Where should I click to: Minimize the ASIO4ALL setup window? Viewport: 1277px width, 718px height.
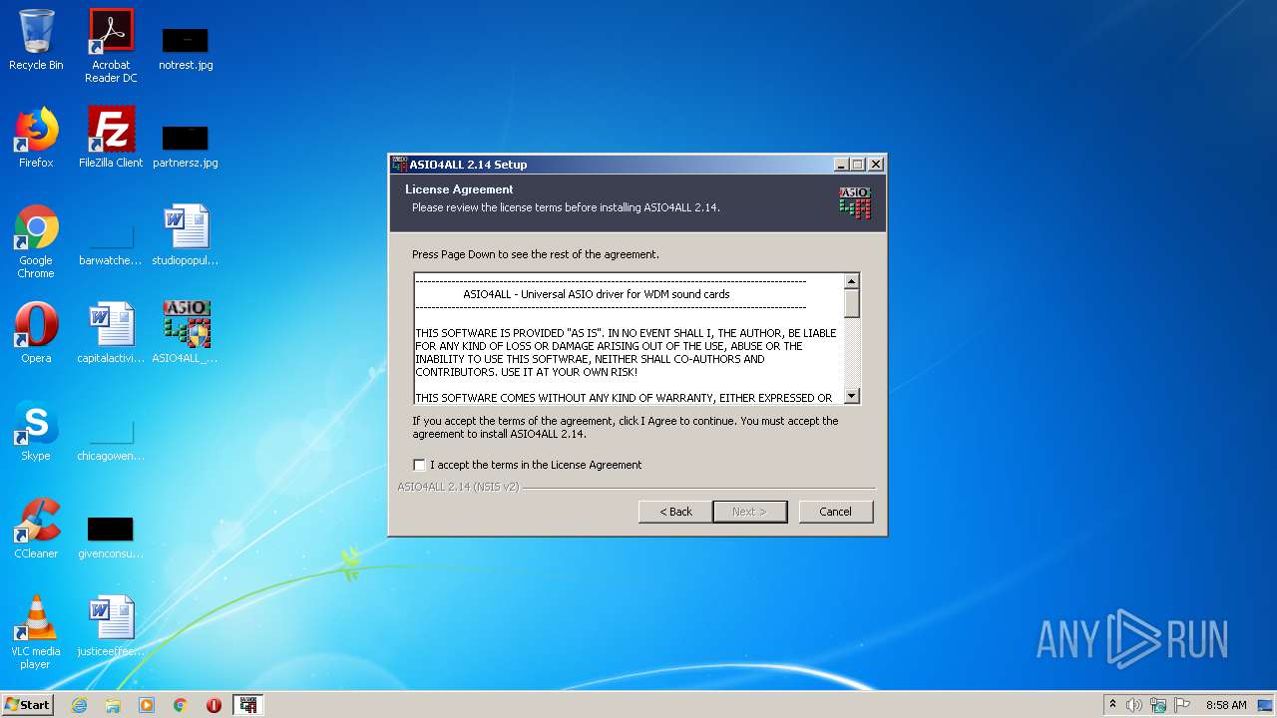click(x=841, y=165)
